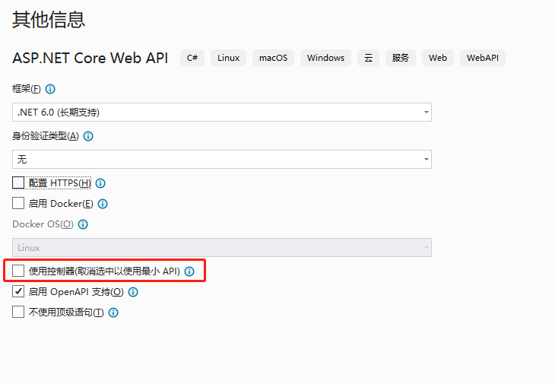
Task: Click info icon beside 身份验证类型(A)
Action: [88, 136]
